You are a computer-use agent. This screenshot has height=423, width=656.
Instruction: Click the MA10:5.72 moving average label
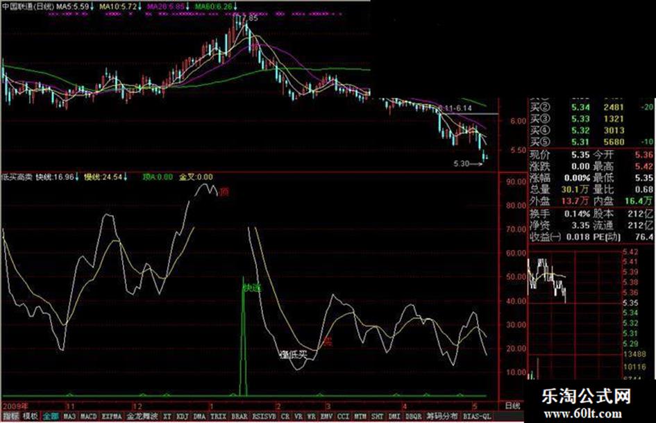(119, 6)
